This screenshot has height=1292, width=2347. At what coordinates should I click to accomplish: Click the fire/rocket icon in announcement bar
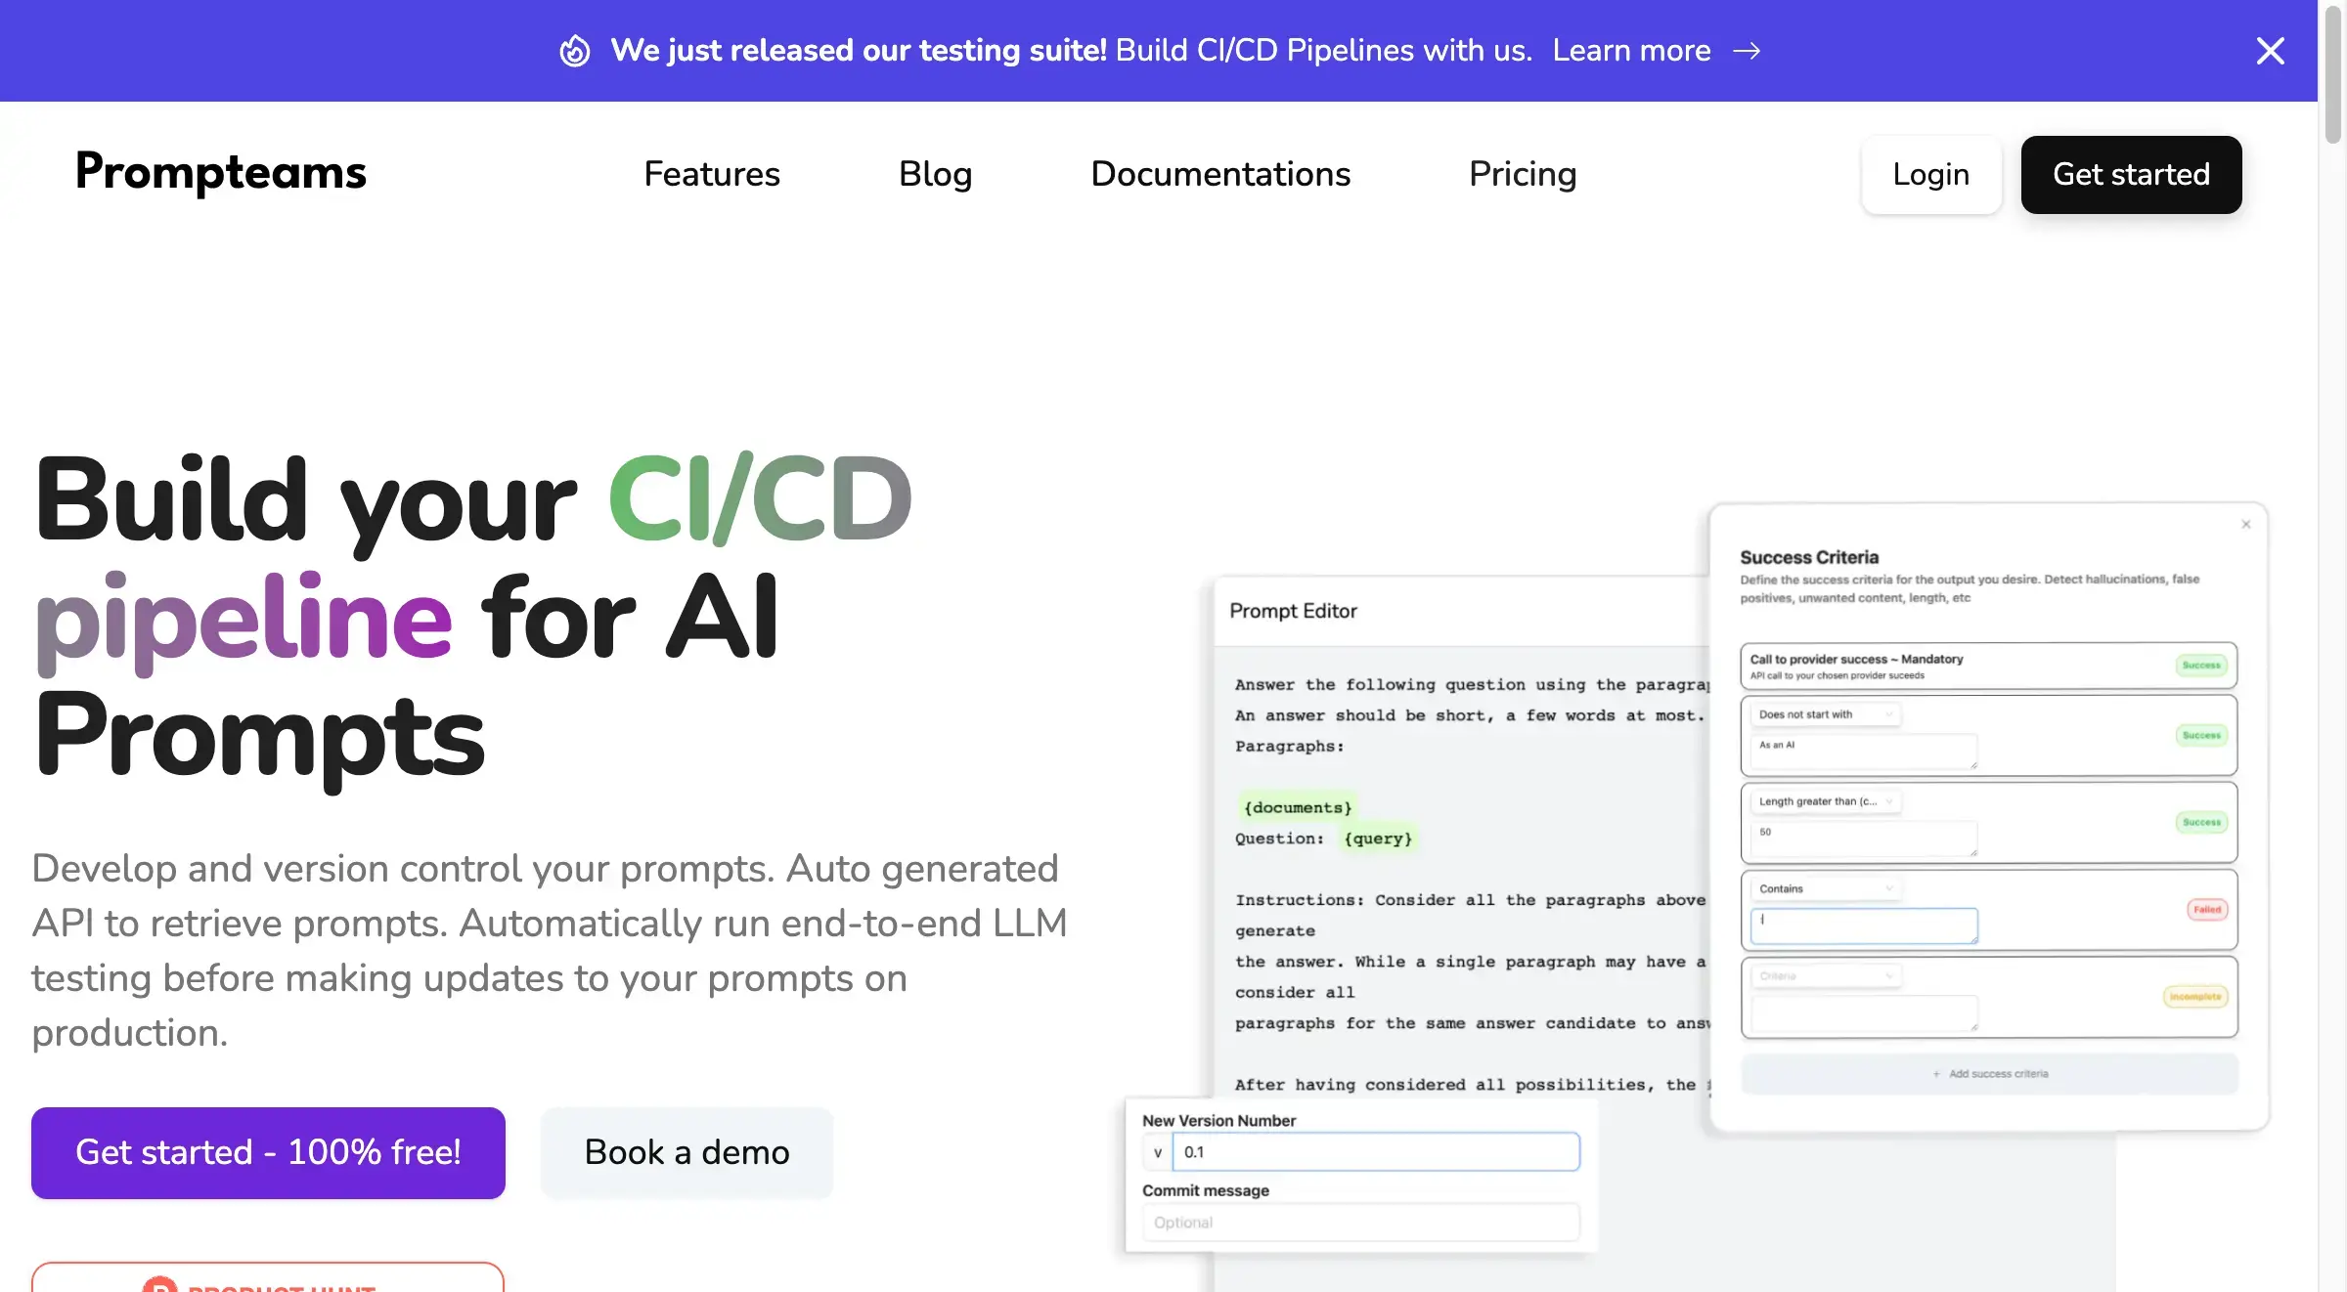574,49
